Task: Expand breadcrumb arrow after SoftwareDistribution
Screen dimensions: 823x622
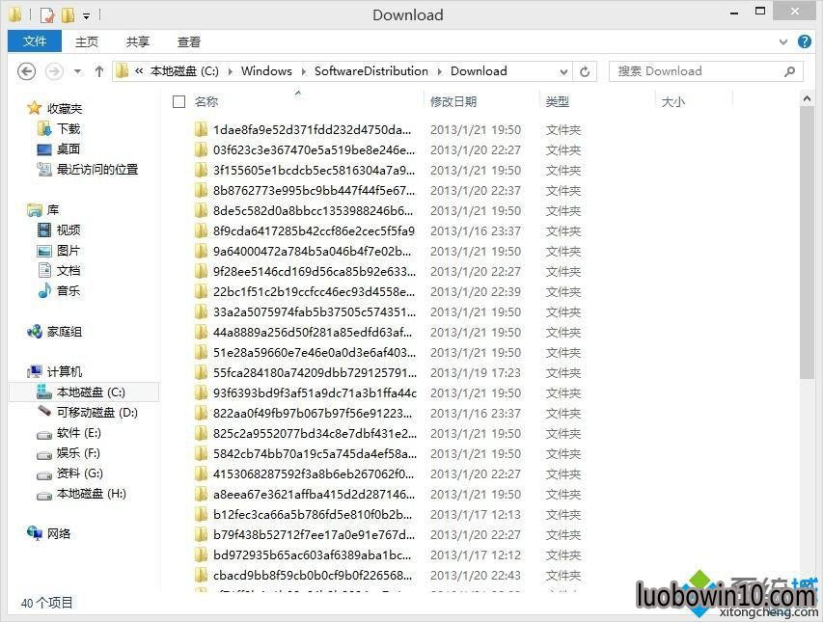Action: (x=439, y=71)
